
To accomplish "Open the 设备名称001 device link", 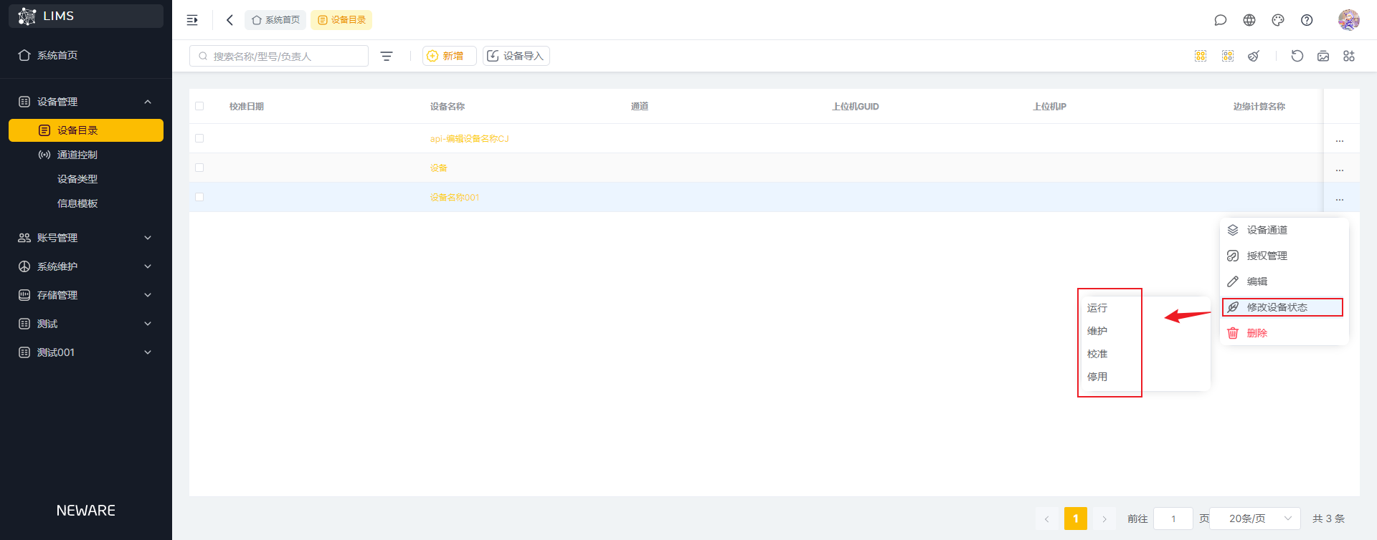I will point(455,198).
